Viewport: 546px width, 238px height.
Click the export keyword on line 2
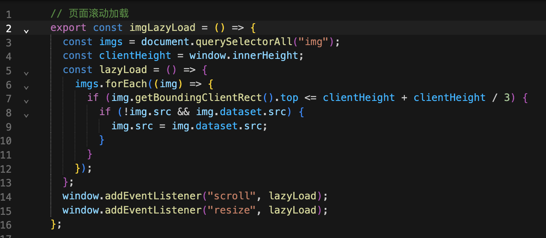68,28
